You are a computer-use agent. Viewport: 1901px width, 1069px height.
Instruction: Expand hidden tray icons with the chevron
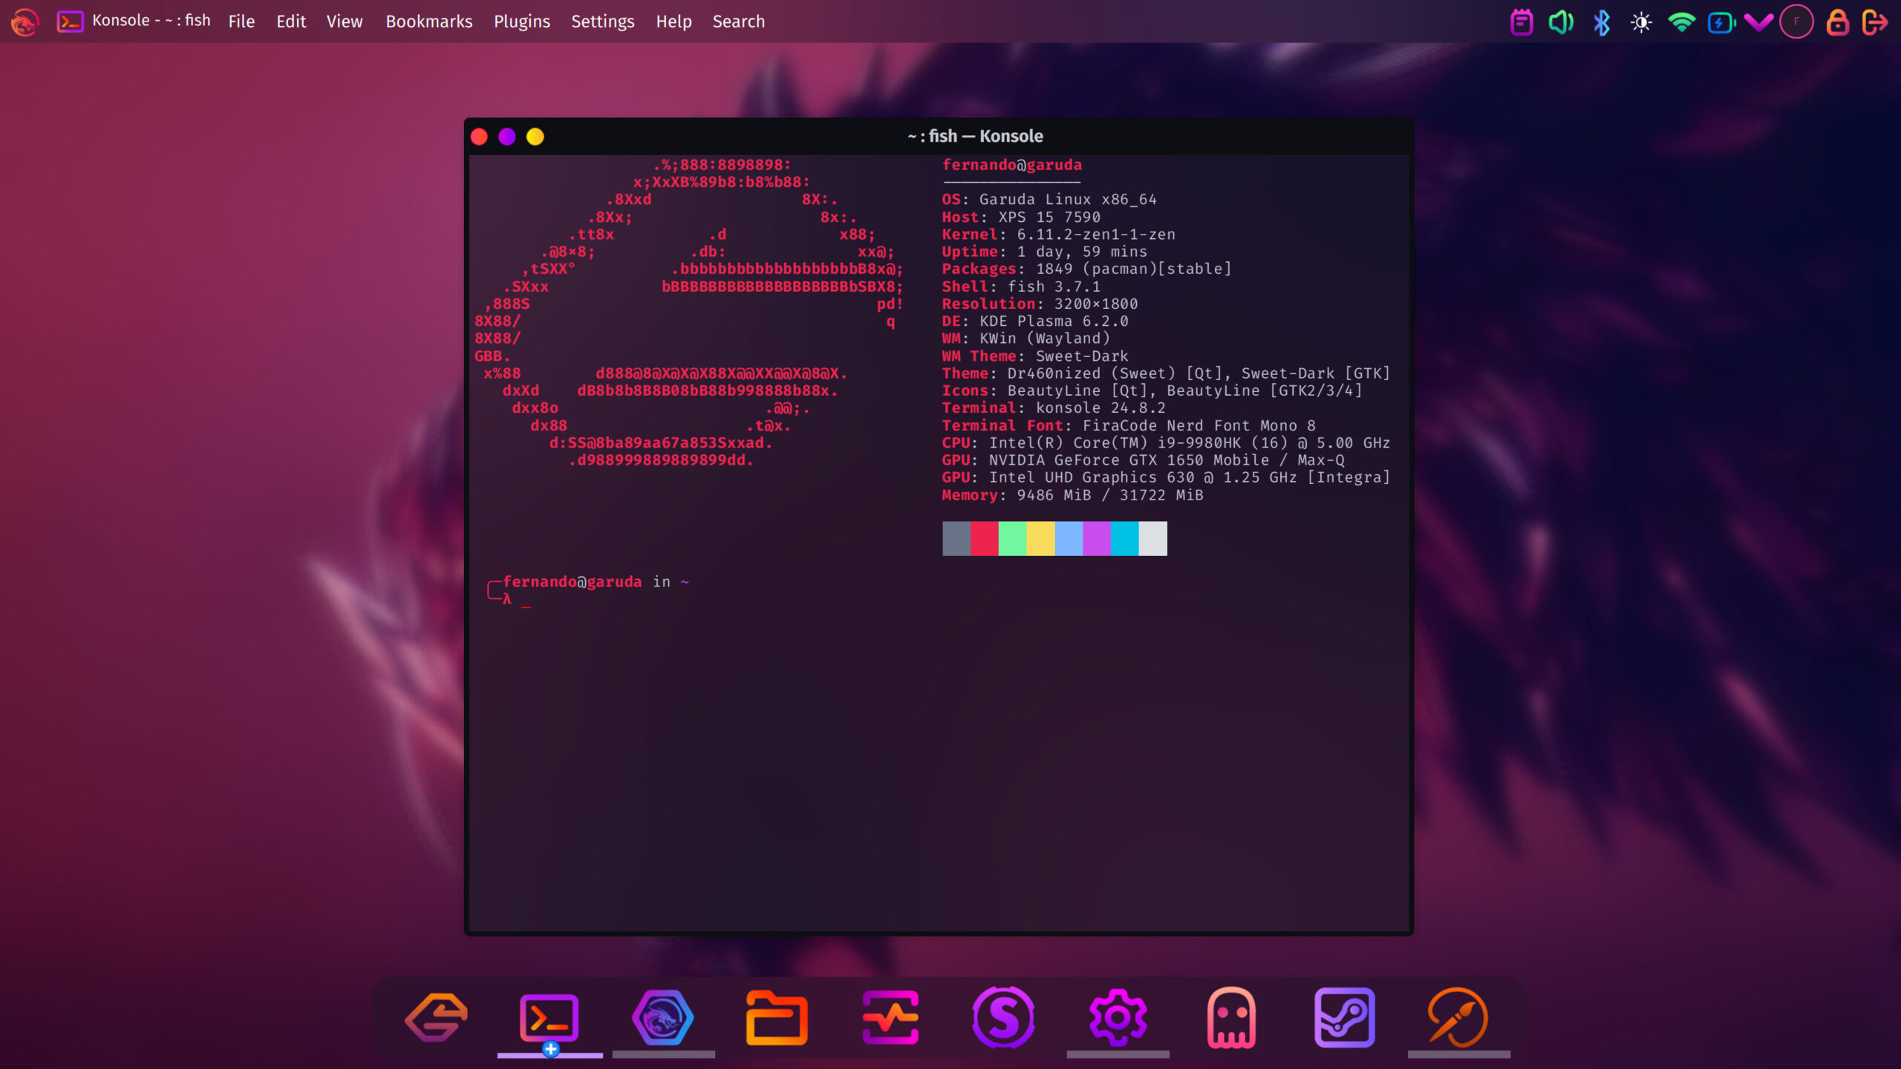[x=1758, y=22]
